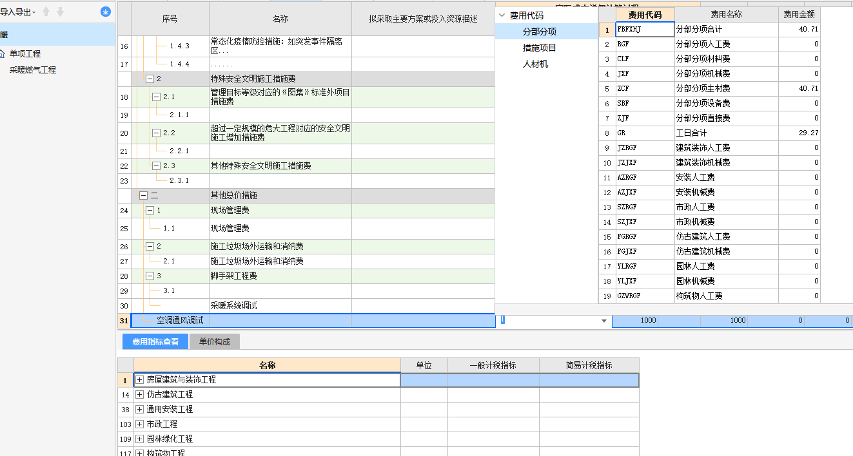Collapse the 其他总价措施 section
This screenshot has width=853, height=456.
click(144, 195)
